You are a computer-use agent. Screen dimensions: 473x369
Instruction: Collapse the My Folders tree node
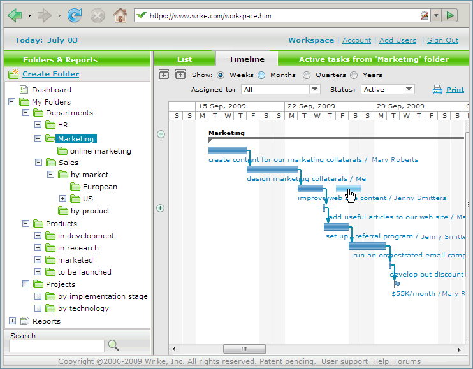point(11,101)
